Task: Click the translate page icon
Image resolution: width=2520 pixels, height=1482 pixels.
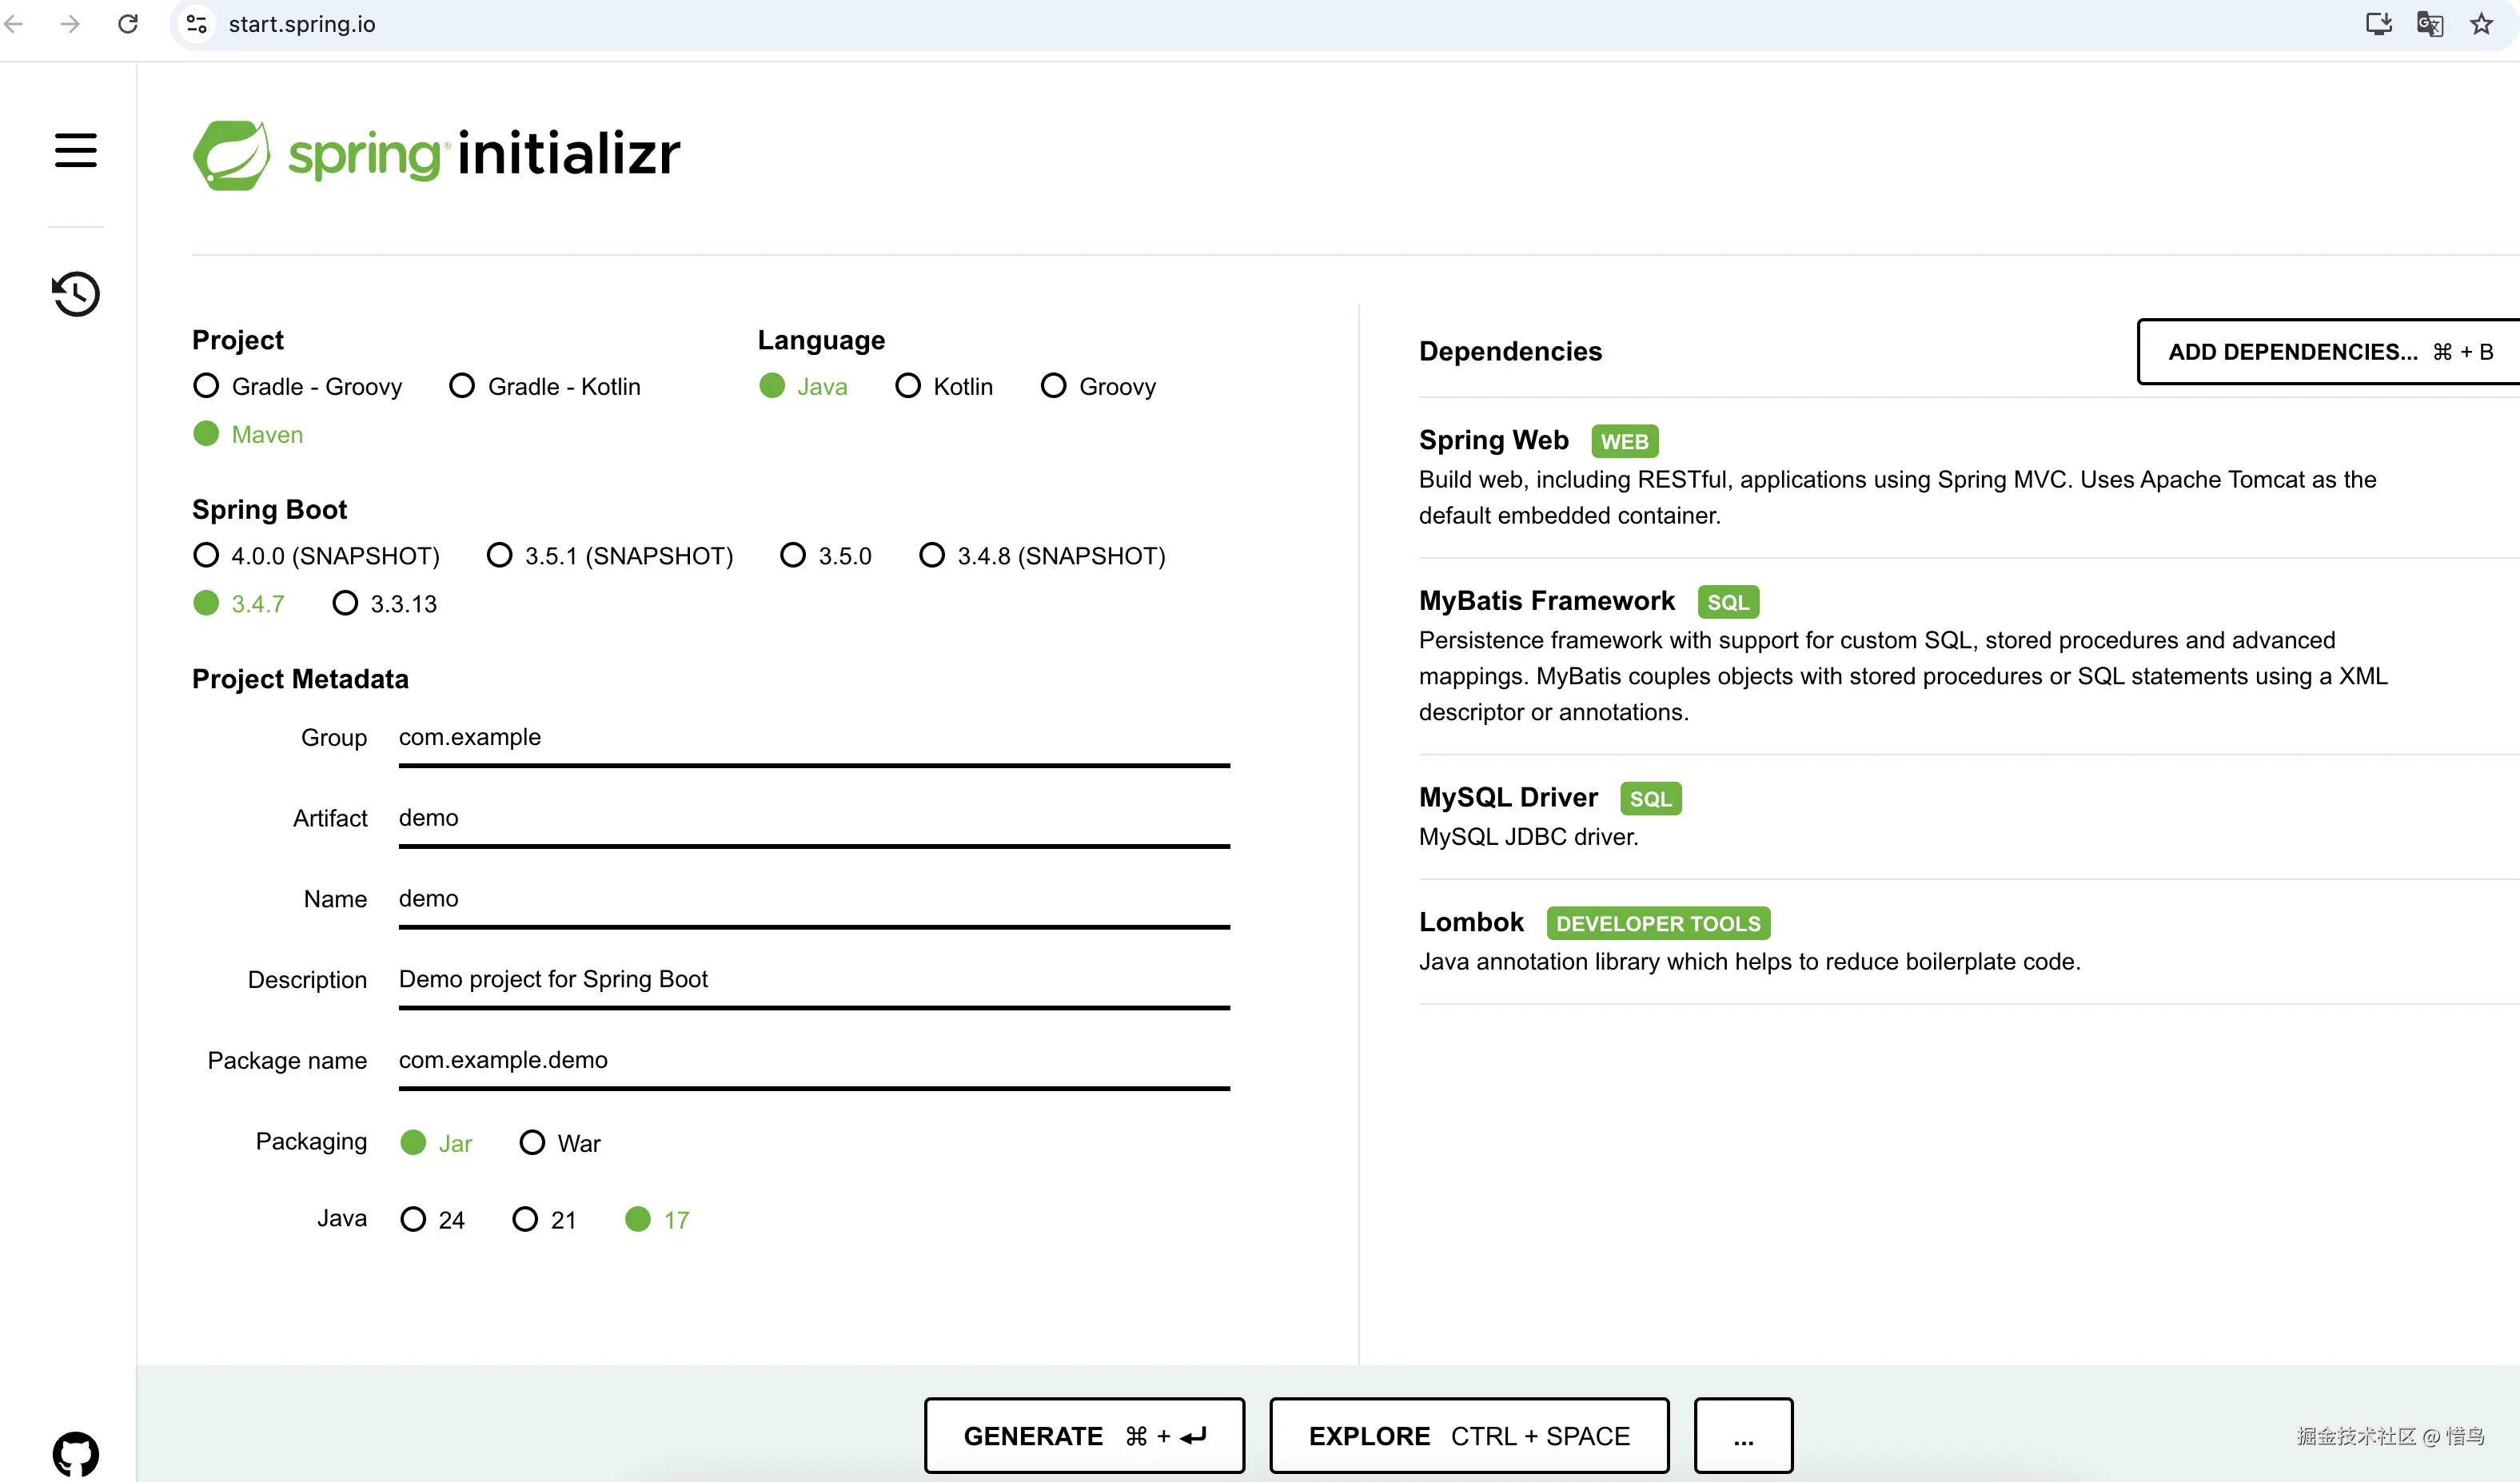Action: [x=2430, y=24]
